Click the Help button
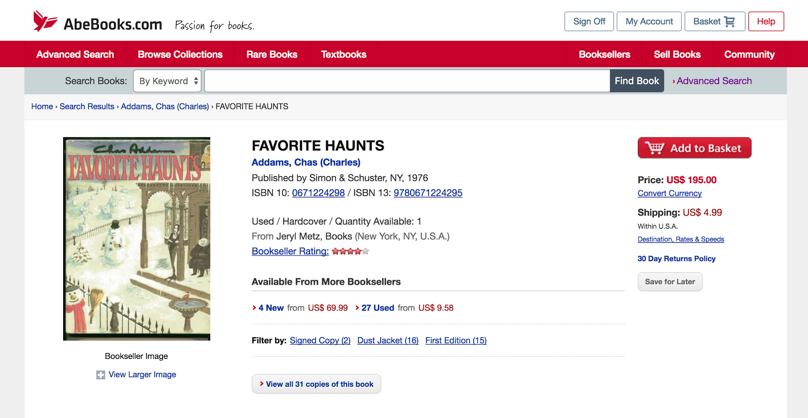Screen dimensions: 808x418 pyautogui.click(x=766, y=22)
